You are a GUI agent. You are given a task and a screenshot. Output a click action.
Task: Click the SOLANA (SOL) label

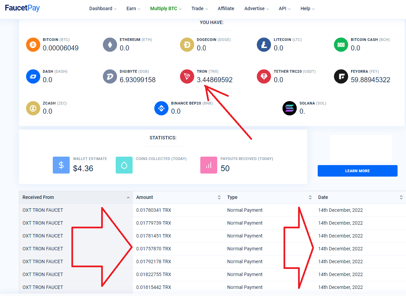(x=313, y=103)
